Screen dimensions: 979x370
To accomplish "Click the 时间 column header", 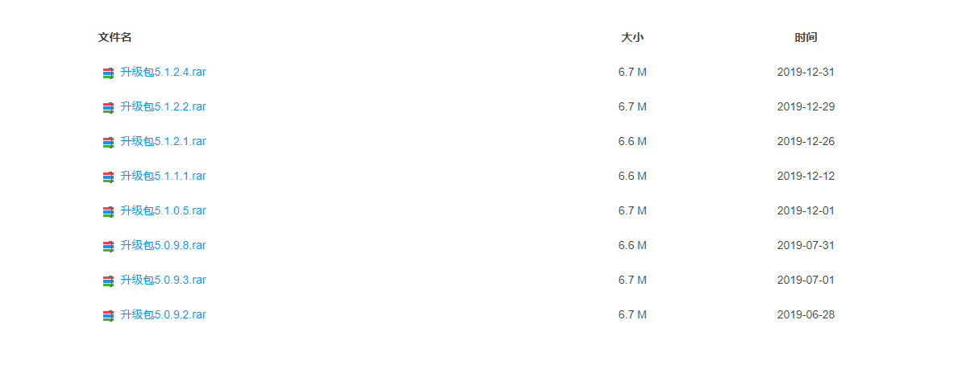I will [806, 37].
